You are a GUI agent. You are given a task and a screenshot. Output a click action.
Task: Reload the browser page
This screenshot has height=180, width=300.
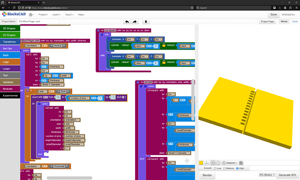pyautogui.click(x=14, y=8)
